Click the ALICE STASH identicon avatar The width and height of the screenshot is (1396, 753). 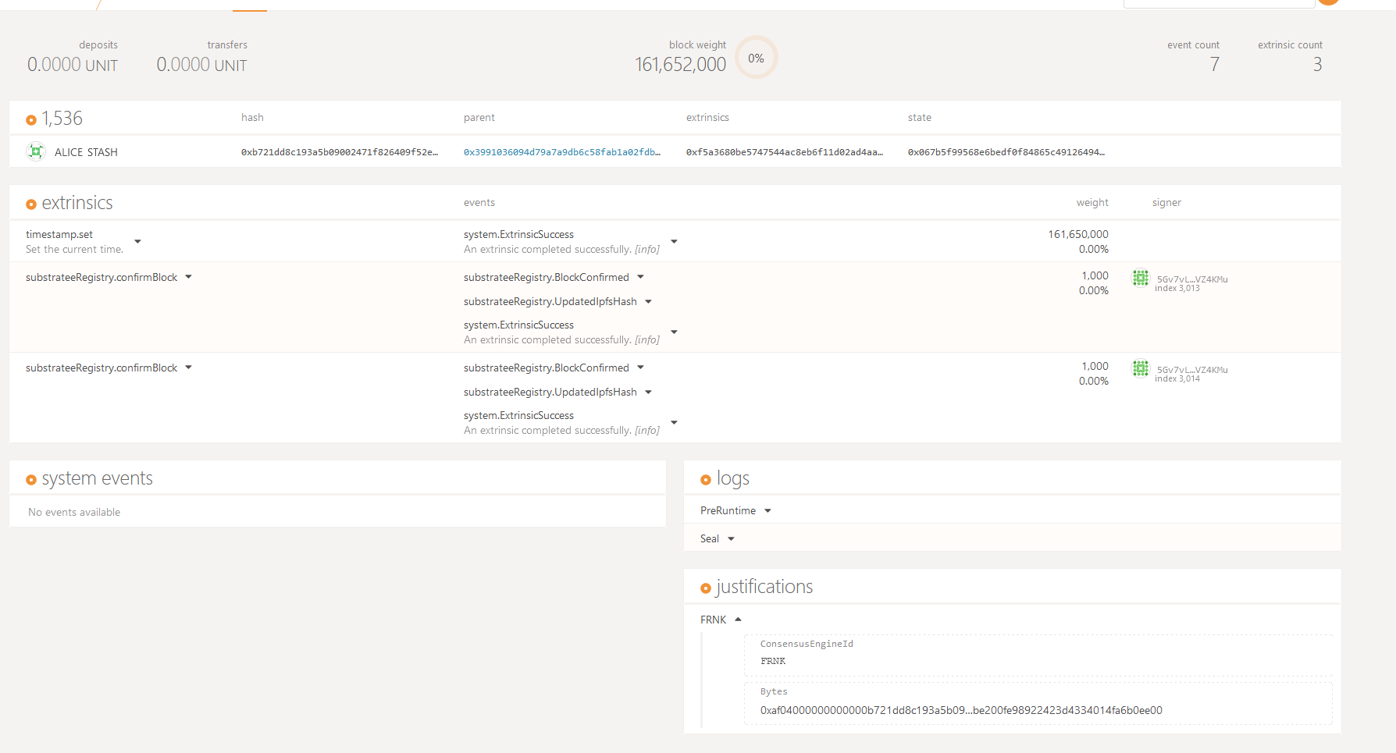(36, 151)
